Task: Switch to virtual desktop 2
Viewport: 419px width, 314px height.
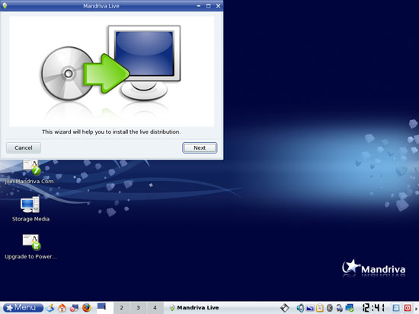Action: 122,308
